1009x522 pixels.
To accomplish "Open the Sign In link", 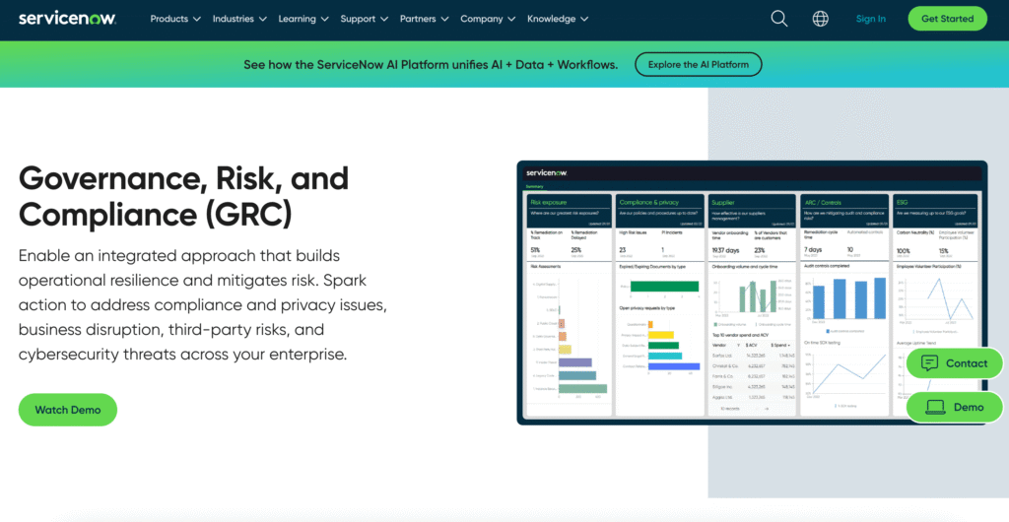I will click(871, 19).
